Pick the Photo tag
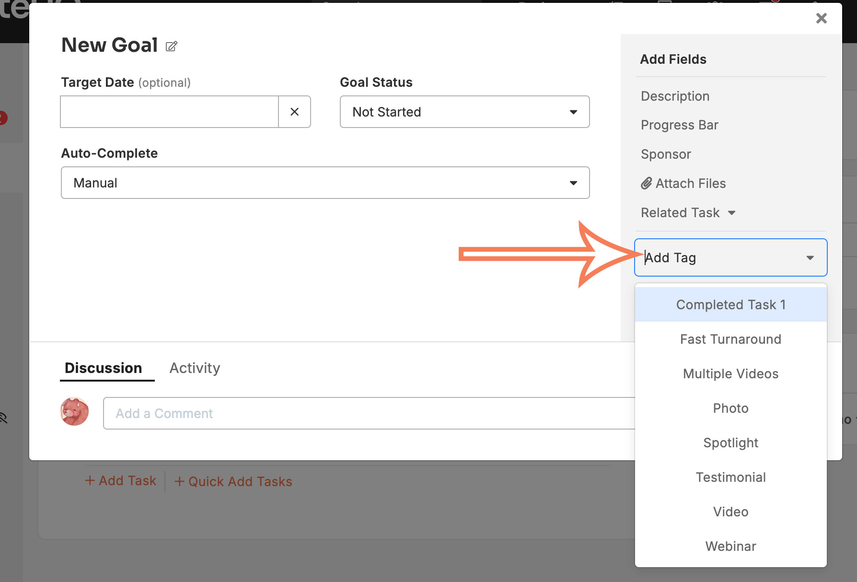Screen dimensions: 857x582 pyautogui.click(x=730, y=408)
